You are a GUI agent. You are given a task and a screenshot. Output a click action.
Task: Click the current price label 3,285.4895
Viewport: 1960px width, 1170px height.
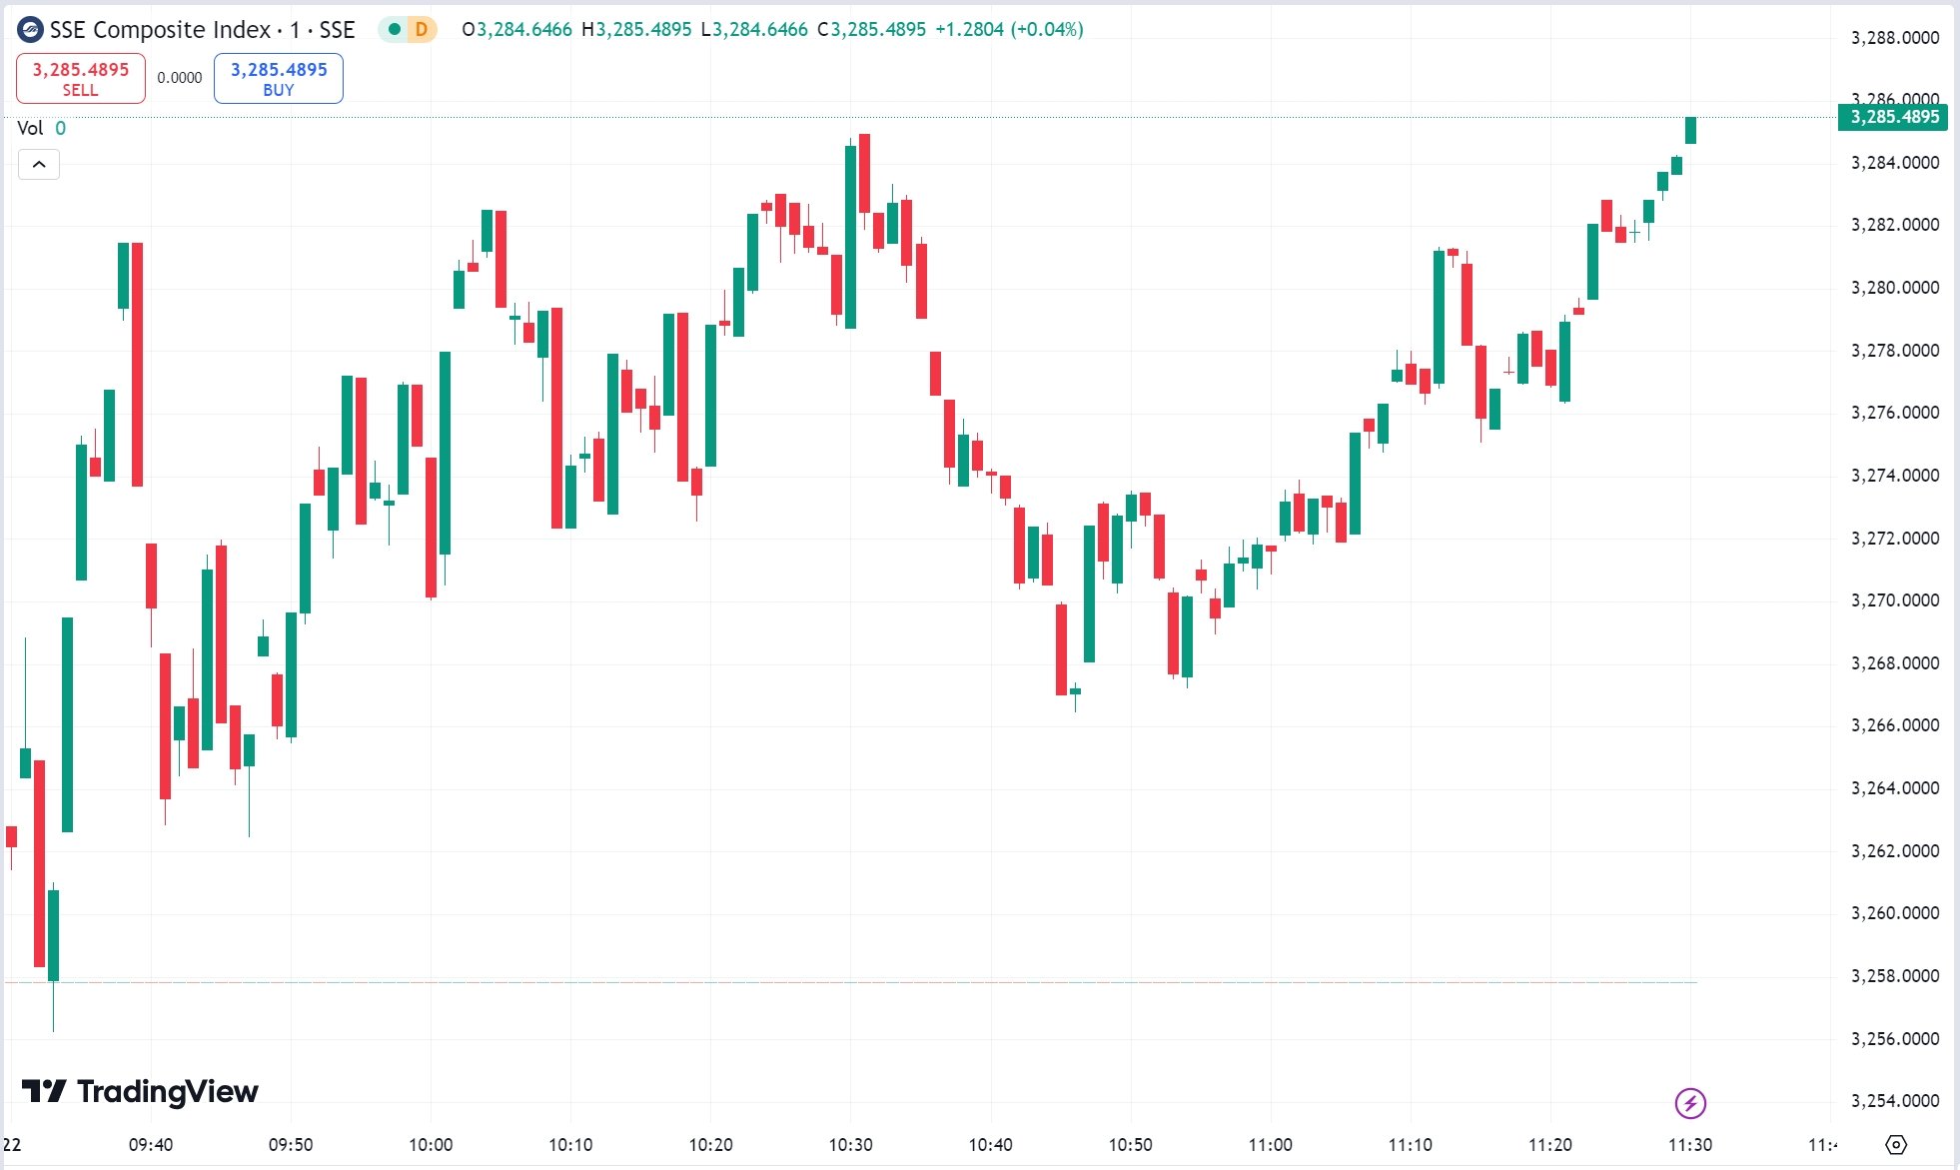click(1894, 117)
